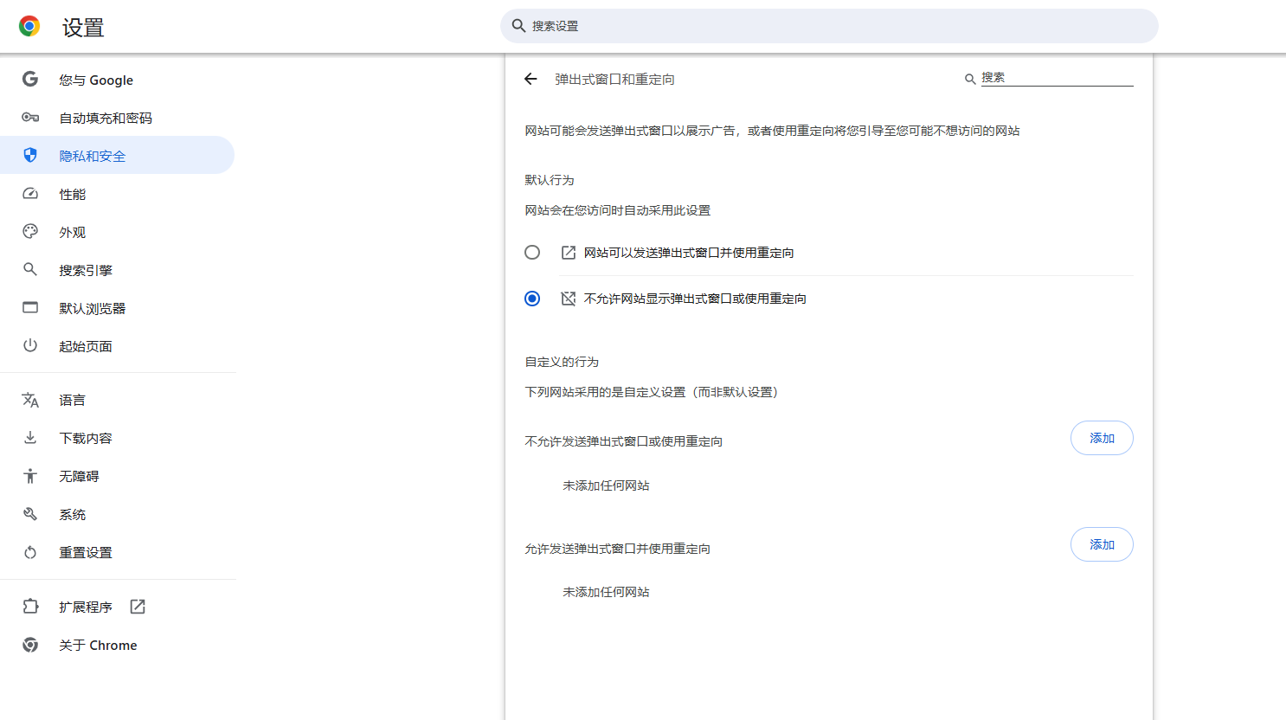This screenshot has height=720, width=1286.
Task: Click the shield icon for 隐私和安全
Action: click(30, 155)
